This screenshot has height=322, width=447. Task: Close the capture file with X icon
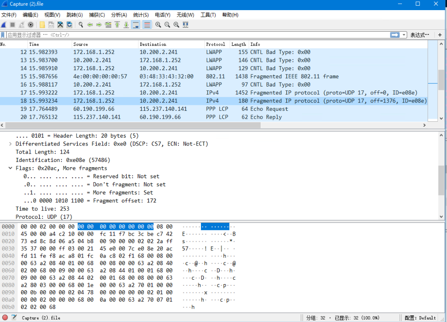(60, 25)
